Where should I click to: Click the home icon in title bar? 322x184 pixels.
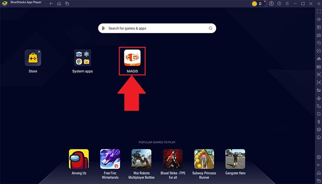tap(59, 4)
